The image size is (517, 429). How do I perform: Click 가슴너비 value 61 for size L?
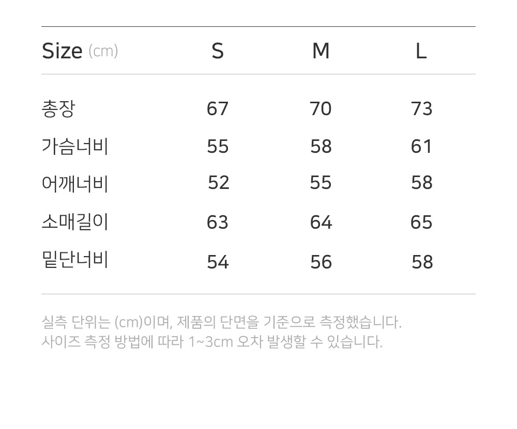pos(421,147)
